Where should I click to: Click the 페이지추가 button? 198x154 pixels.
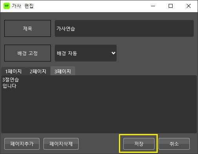22,144
